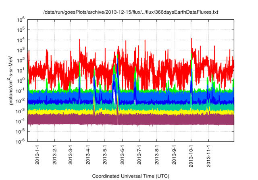Viewport: 258px width, 180px height.
Task: Click the 'Coordinated Universal Time (UTC)' axis label
Action: click(x=131, y=176)
